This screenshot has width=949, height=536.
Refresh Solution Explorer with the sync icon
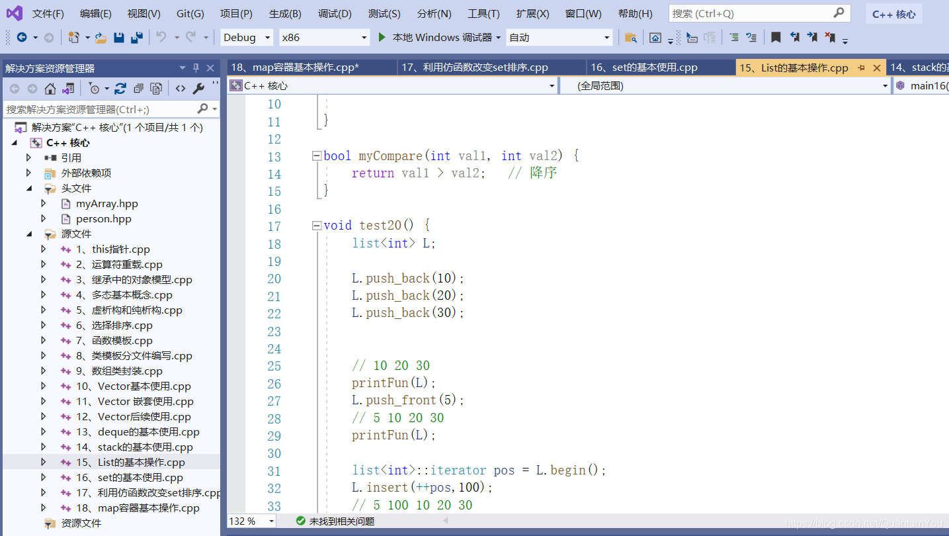pyautogui.click(x=120, y=89)
